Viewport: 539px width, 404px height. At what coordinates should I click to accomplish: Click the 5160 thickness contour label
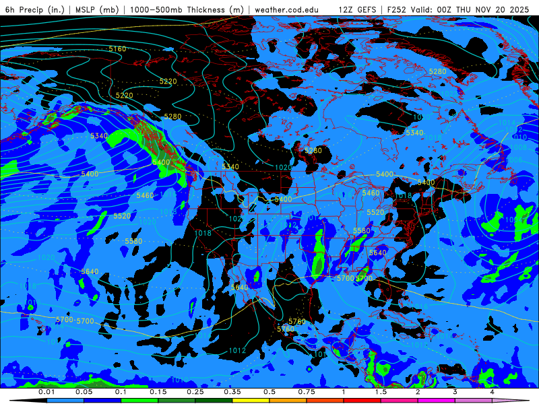117,48
